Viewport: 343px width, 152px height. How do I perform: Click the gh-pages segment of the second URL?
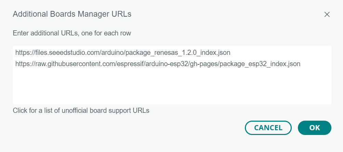pyautogui.click(x=203, y=64)
